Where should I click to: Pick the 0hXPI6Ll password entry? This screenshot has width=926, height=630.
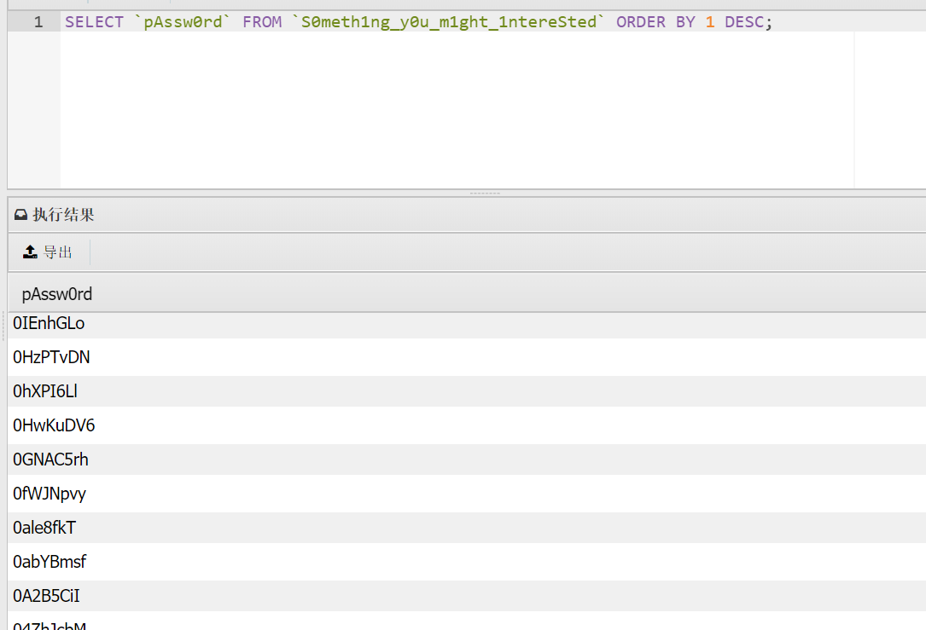click(x=45, y=391)
